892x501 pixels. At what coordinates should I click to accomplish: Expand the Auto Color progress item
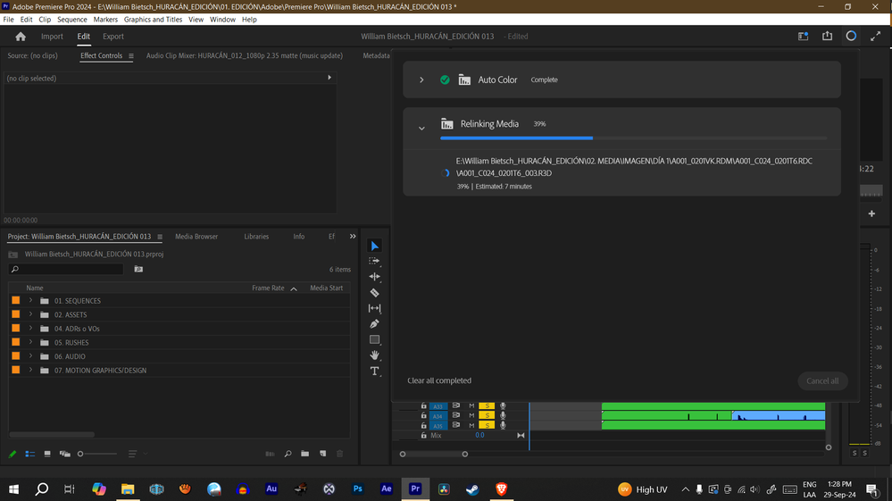[421, 80]
